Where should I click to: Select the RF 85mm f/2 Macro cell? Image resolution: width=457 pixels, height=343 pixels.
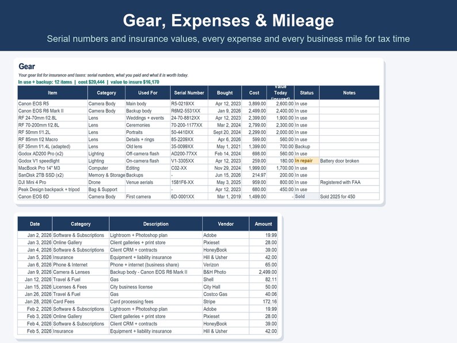[52, 139]
